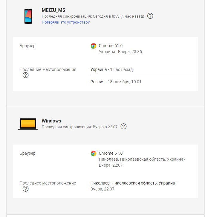Click the "Россия - 18 октября, 10:01" entry
Screen dimensions: 205x217
click(x=116, y=82)
